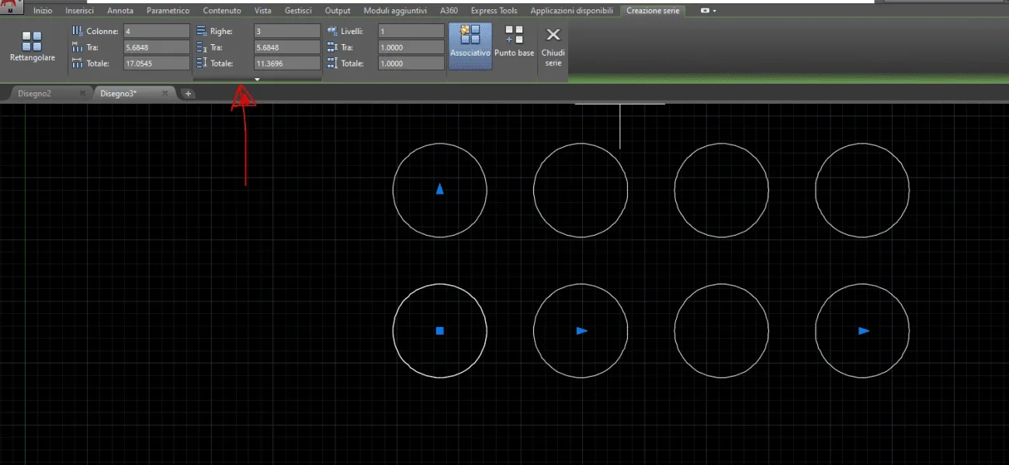
Task: Click the upward triangle row-spacing grip
Action: [439, 189]
